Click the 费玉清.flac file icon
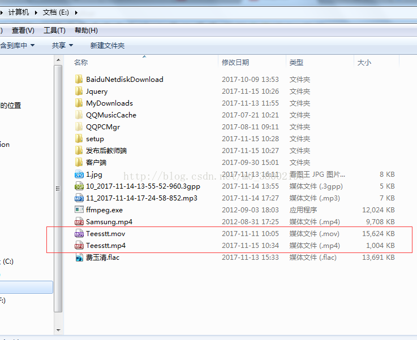 point(79,258)
